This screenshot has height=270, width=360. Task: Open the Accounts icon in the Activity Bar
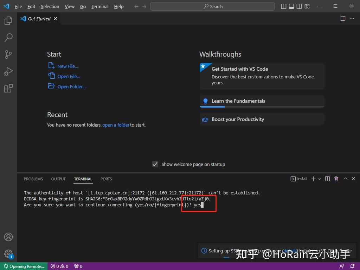click(8, 237)
